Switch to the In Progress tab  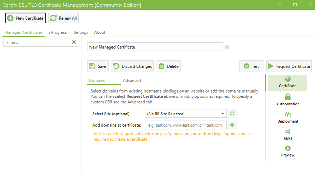pyautogui.click(x=57, y=32)
